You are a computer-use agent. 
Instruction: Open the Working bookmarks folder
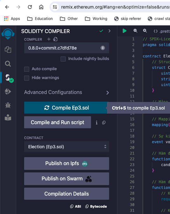click(x=96, y=19)
